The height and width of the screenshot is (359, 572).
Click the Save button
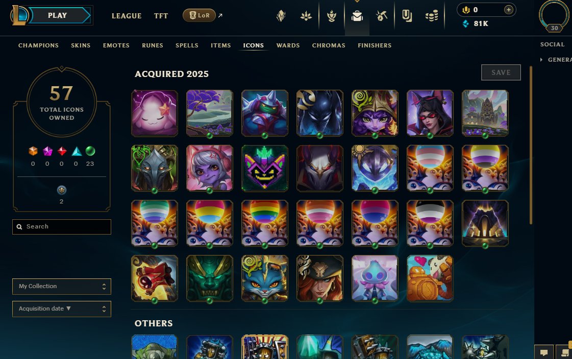(x=501, y=72)
